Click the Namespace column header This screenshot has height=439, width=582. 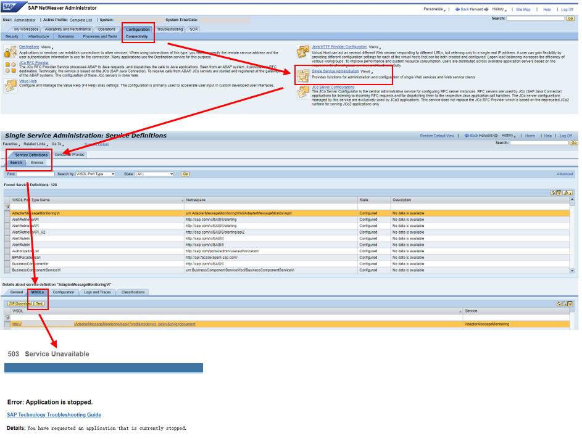pos(270,200)
